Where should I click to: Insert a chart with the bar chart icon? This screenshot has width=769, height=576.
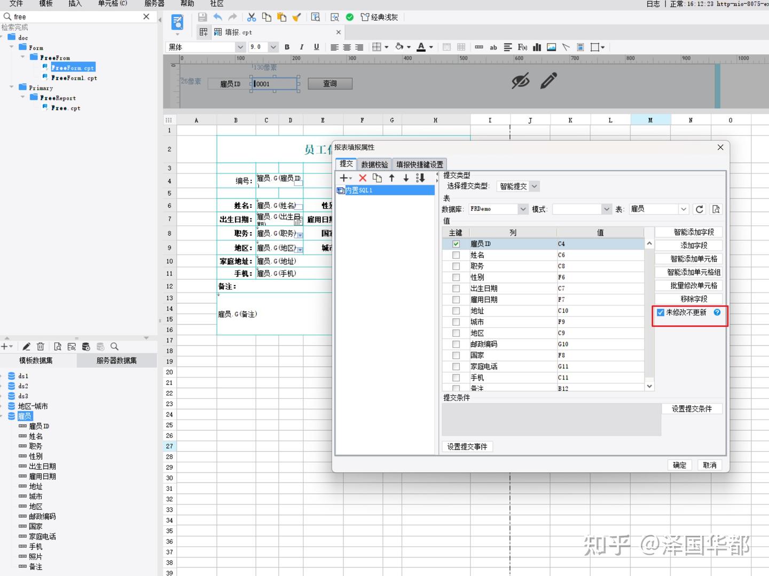pos(537,47)
